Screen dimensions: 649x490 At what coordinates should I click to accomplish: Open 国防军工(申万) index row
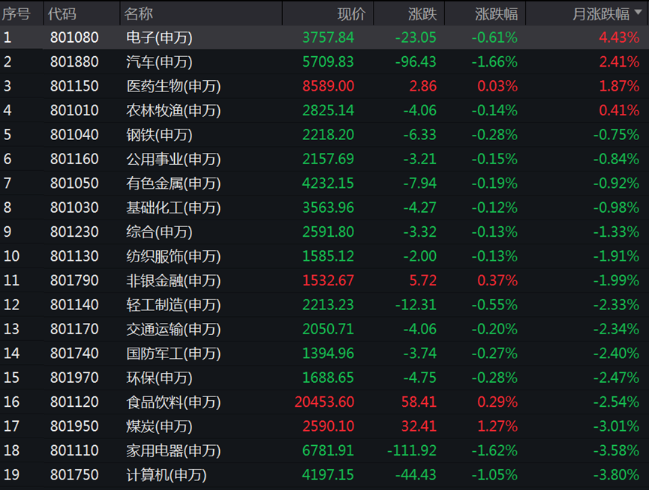[173, 354]
